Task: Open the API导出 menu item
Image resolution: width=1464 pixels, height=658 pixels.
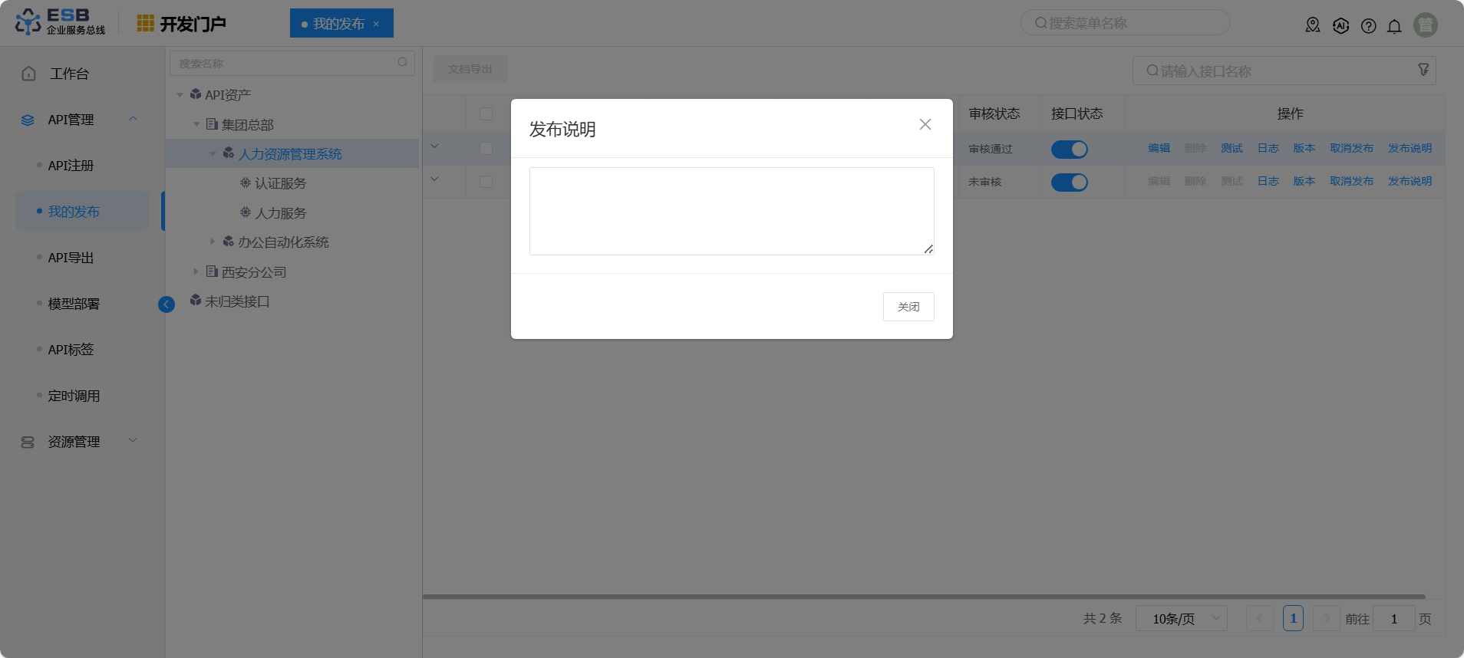Action: click(71, 258)
